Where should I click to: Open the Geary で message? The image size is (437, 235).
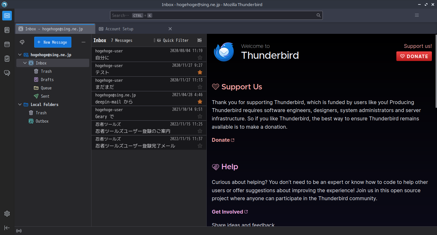[x=149, y=113]
